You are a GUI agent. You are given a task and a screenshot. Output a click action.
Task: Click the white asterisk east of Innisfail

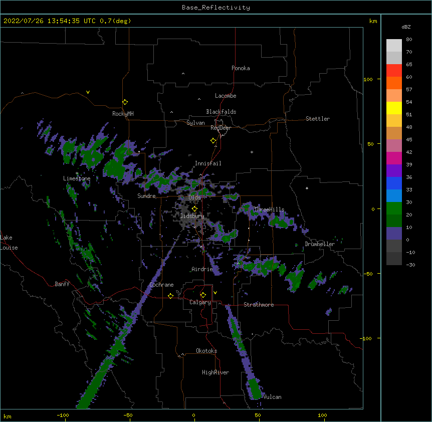coord(252,152)
